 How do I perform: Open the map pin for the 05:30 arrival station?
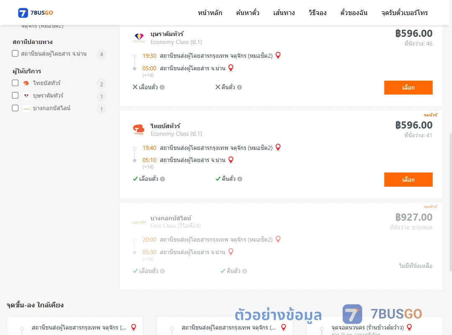click(231, 252)
